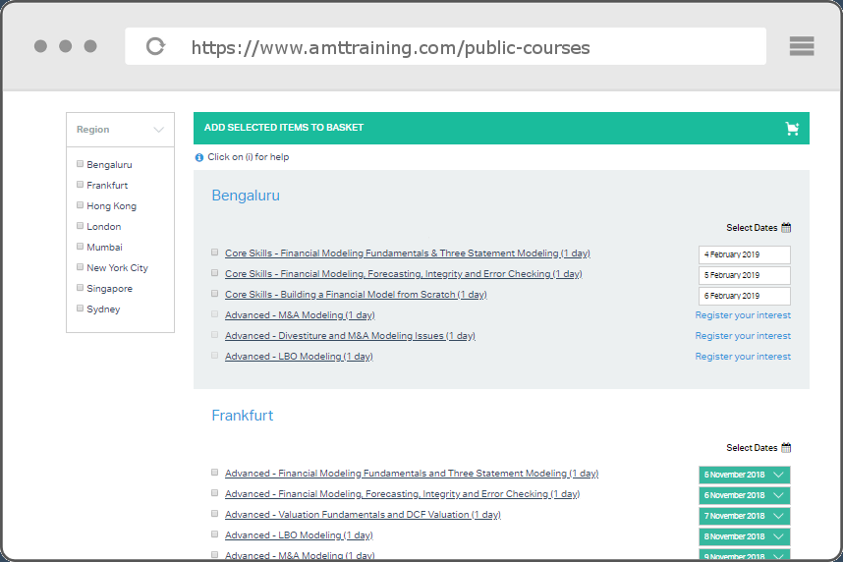Select the Hong Kong region checkbox
The height and width of the screenshot is (562, 843).
click(x=81, y=205)
